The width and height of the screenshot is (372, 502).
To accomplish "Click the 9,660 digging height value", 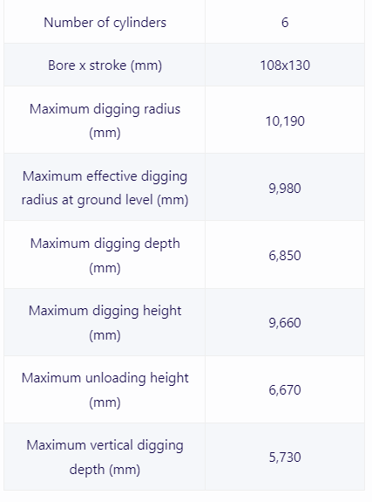I will tap(285, 323).
